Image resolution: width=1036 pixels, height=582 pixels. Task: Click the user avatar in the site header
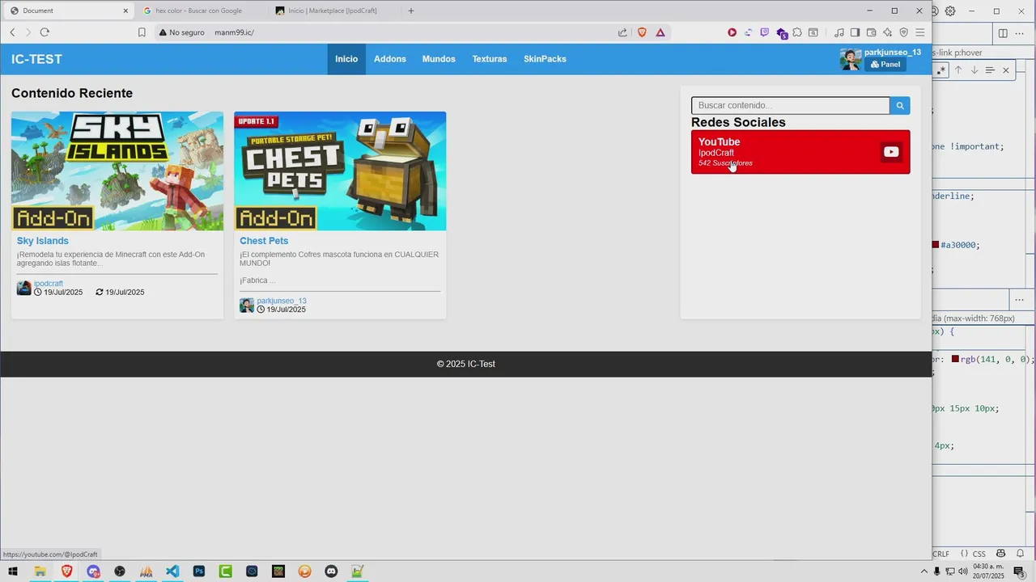[x=851, y=59]
